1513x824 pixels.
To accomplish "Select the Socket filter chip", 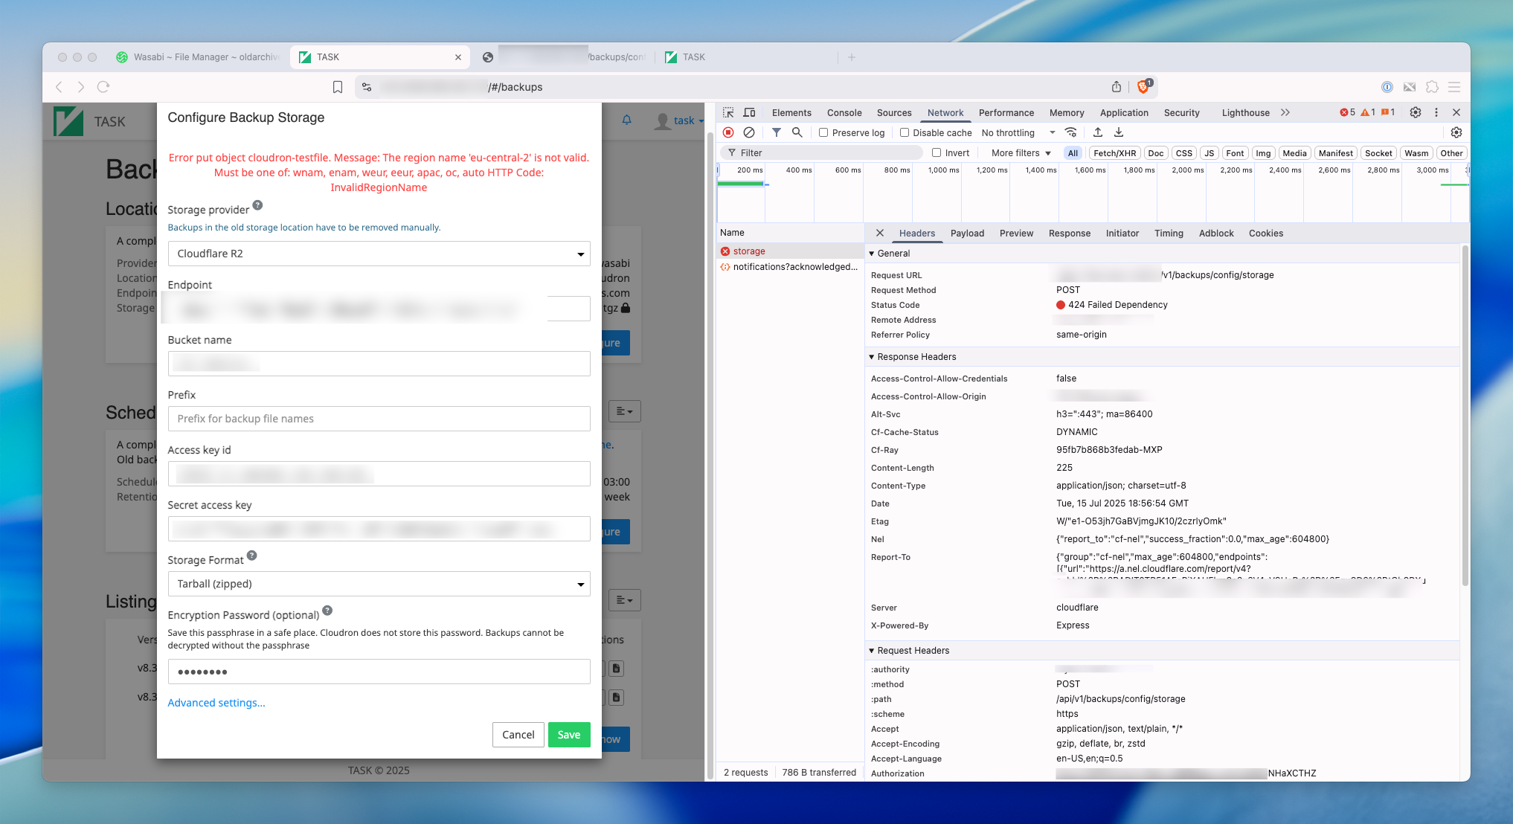I will tap(1378, 152).
